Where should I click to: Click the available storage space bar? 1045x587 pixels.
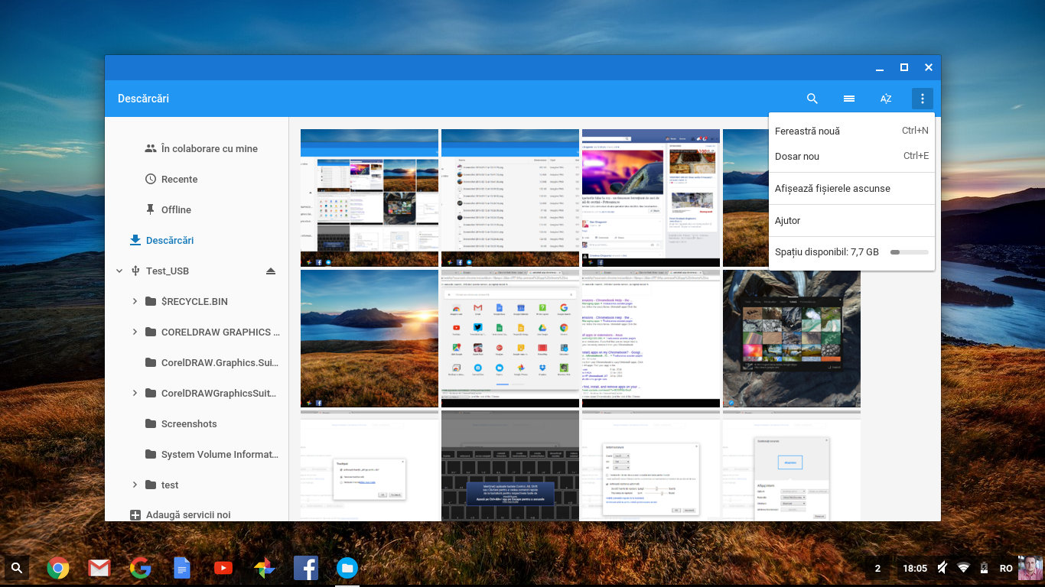click(x=909, y=252)
